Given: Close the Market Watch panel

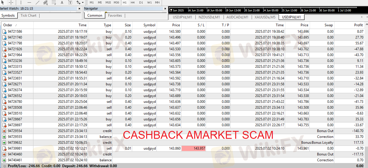Looking at the screenshot, I should pos(79,9).
